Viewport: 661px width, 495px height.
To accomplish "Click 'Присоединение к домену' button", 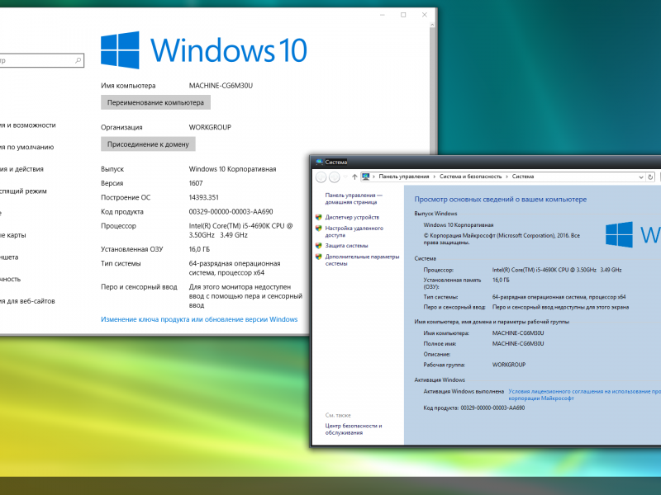I will [x=148, y=144].
